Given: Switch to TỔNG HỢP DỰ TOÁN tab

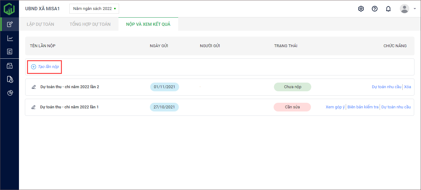Looking at the screenshot, I should pyautogui.click(x=90, y=24).
